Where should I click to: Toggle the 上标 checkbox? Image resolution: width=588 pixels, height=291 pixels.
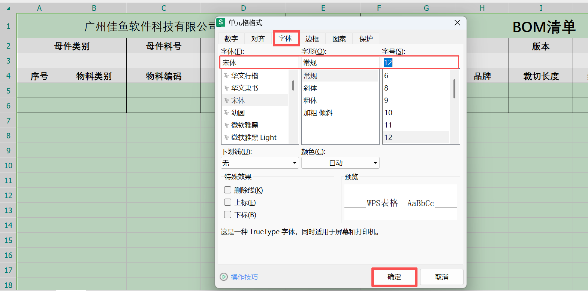(x=227, y=202)
